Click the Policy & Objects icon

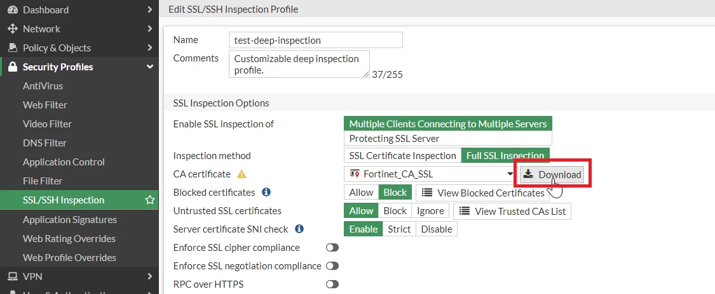(13, 48)
